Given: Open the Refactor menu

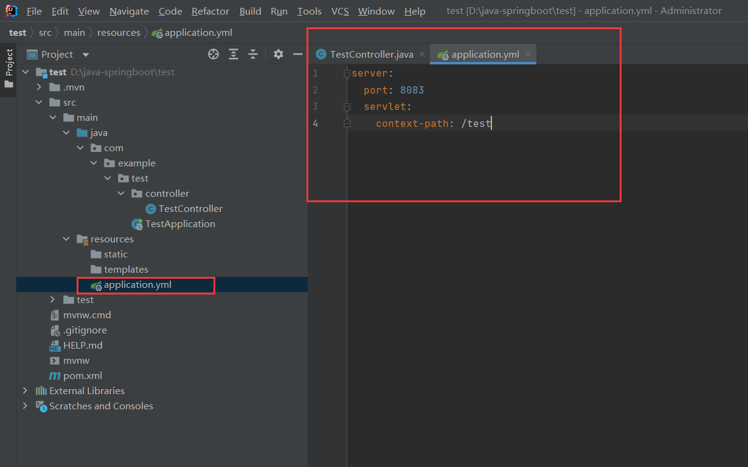Looking at the screenshot, I should click(x=210, y=11).
